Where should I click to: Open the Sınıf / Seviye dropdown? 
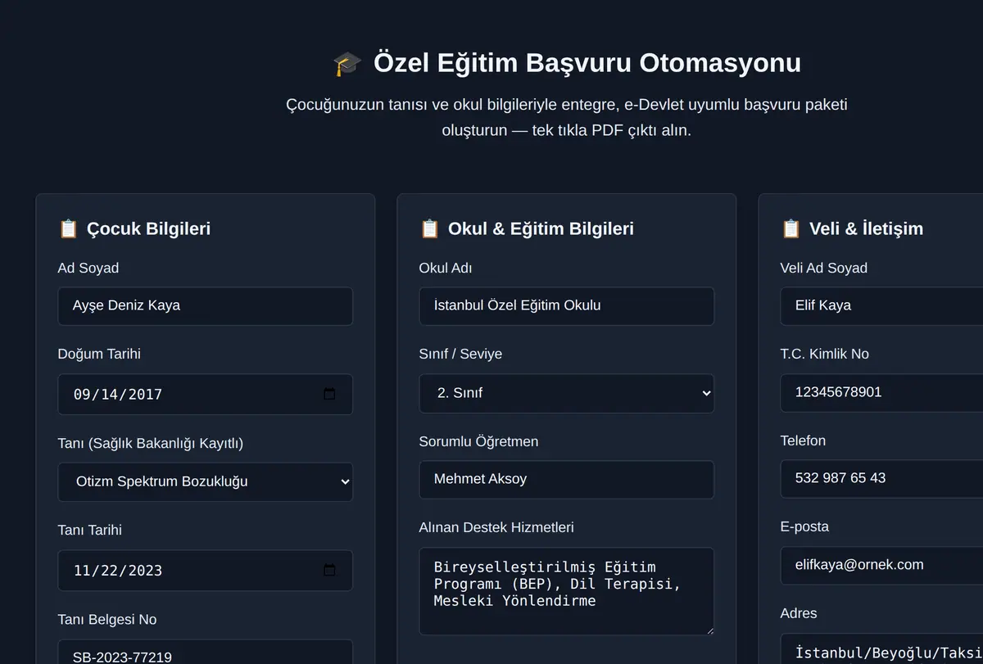click(x=567, y=393)
